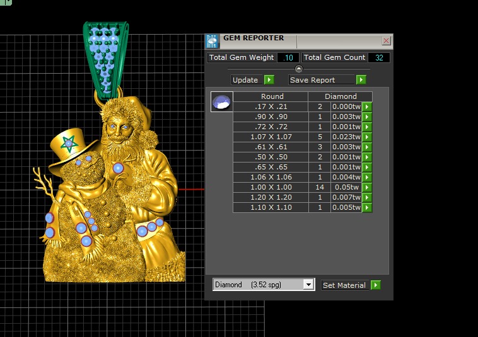Click the Save Report button
This screenshot has height=337, width=478.
point(322,80)
